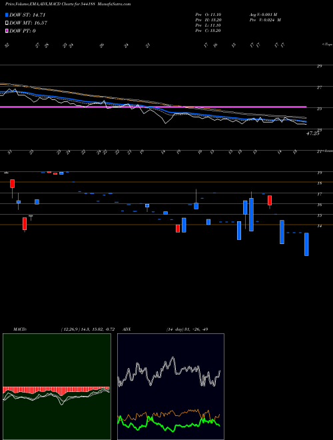333x440 pixels.
Task: Click the 29 price axis label
Action: point(319,66)
